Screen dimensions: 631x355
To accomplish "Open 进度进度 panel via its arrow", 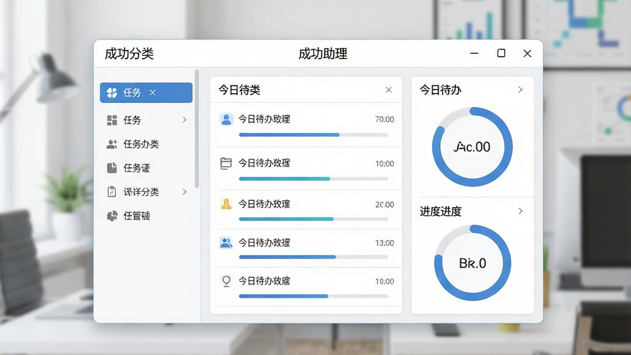I will point(520,211).
